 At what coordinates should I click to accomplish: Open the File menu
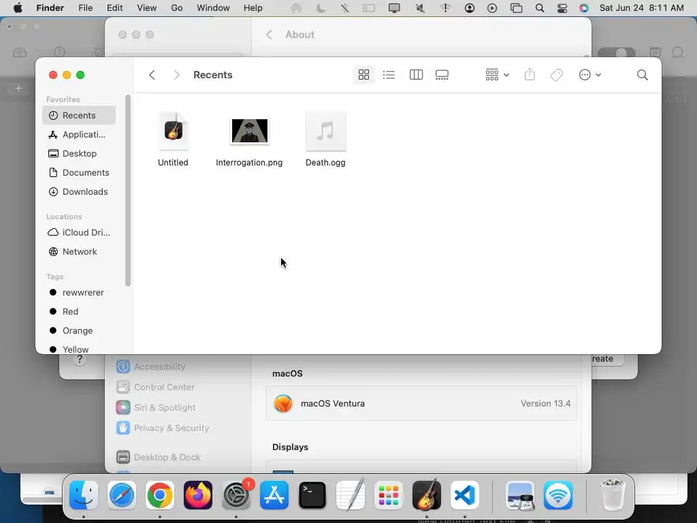click(x=85, y=8)
